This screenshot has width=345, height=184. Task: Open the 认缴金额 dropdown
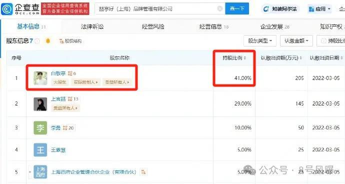click(296, 40)
